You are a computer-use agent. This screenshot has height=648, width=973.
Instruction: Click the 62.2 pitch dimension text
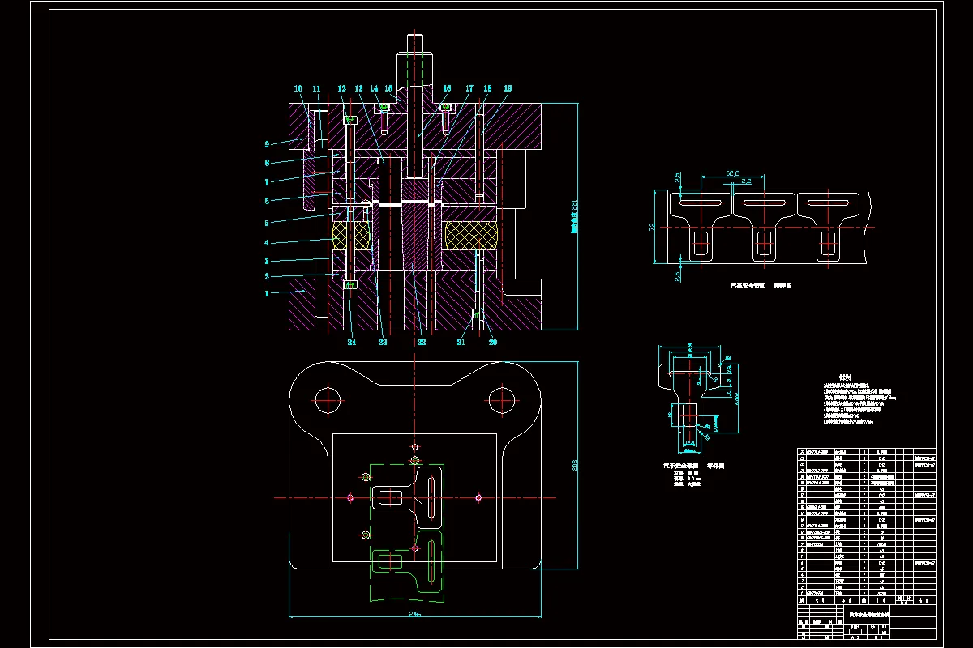732,173
